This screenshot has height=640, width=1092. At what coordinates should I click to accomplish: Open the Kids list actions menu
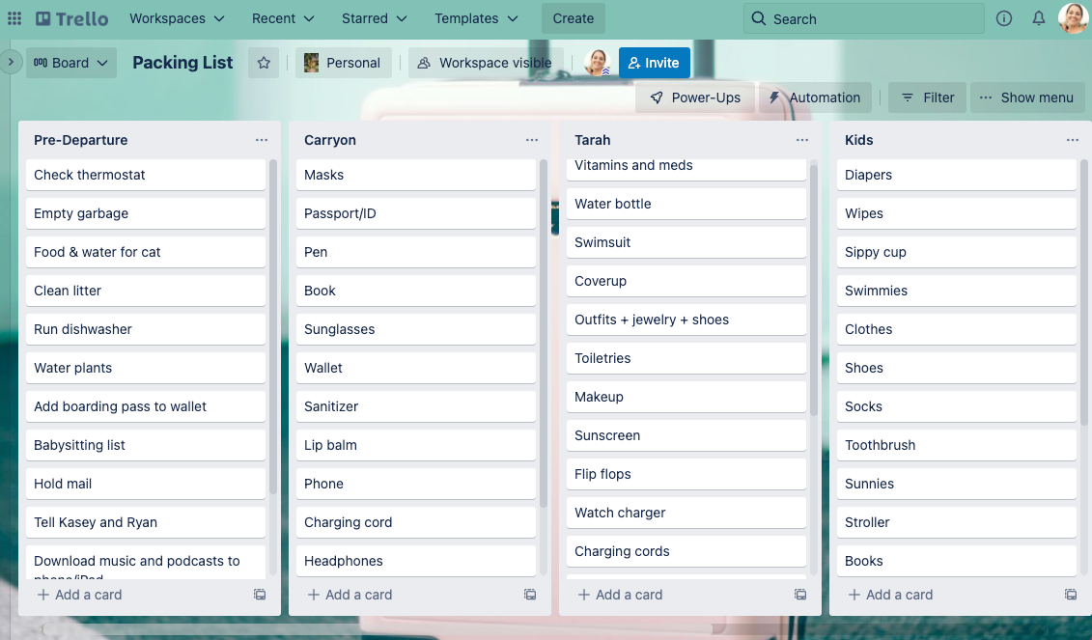point(1072,140)
